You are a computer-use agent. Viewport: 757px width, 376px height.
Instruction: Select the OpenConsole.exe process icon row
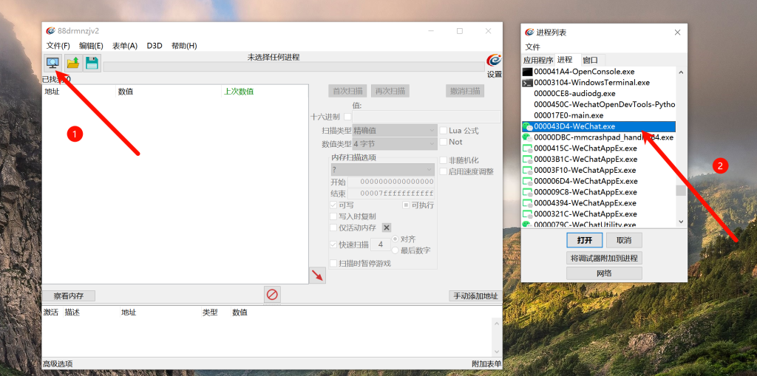click(x=598, y=72)
